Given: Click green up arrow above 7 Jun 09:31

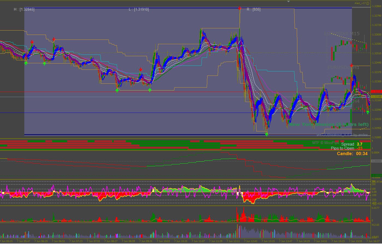Looking at the screenshot, I should point(150,90).
